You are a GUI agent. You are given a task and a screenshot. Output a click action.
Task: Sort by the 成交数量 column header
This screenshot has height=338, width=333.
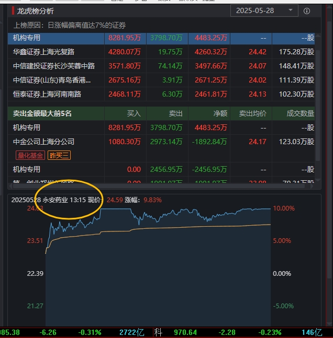click(301, 113)
